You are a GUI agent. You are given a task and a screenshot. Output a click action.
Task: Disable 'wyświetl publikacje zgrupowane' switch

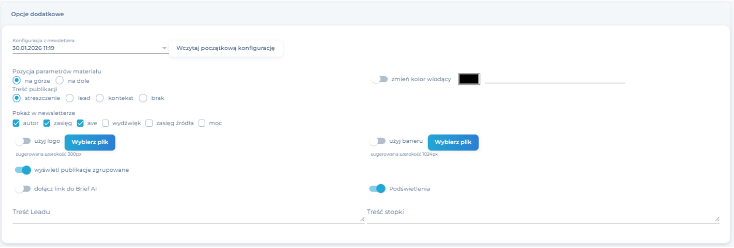[x=23, y=170]
